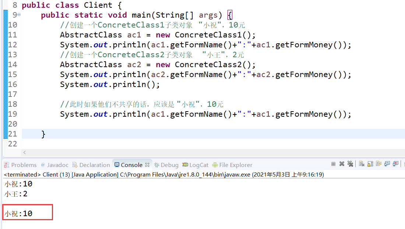Click 'main(String[] args)' on line 9
Screen dimensions: 405x229
point(177,15)
